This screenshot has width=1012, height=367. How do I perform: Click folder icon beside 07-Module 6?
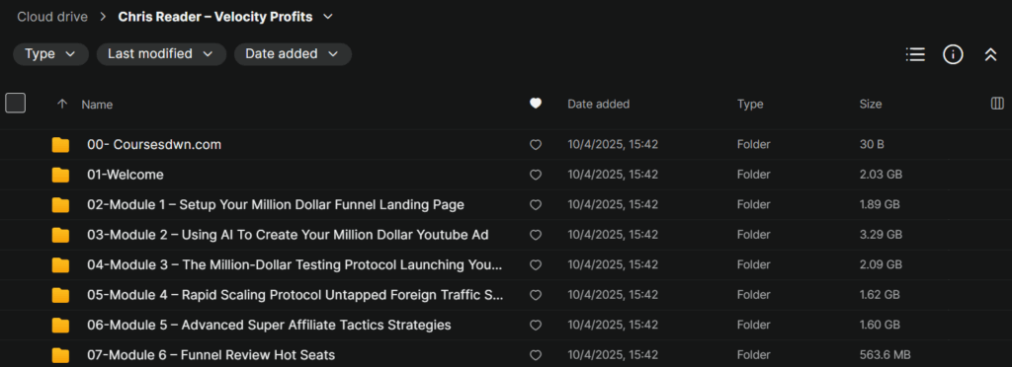point(60,355)
